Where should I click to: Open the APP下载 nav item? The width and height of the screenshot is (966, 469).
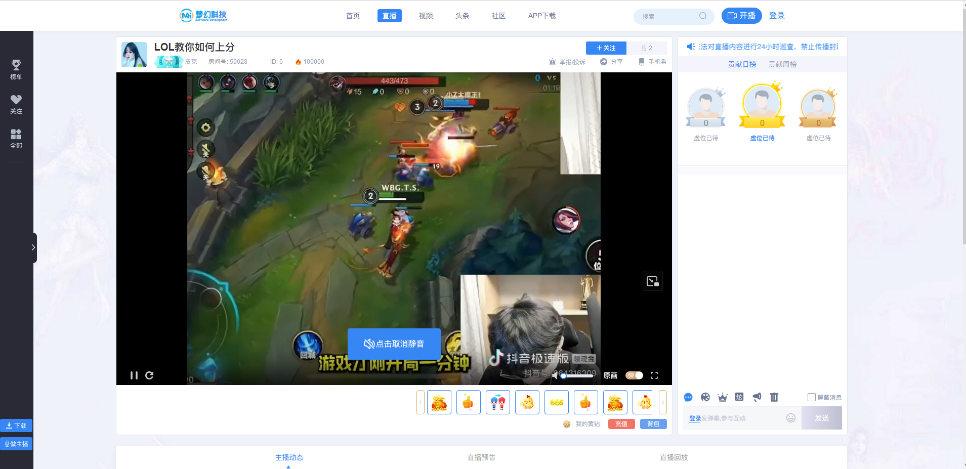click(x=541, y=16)
